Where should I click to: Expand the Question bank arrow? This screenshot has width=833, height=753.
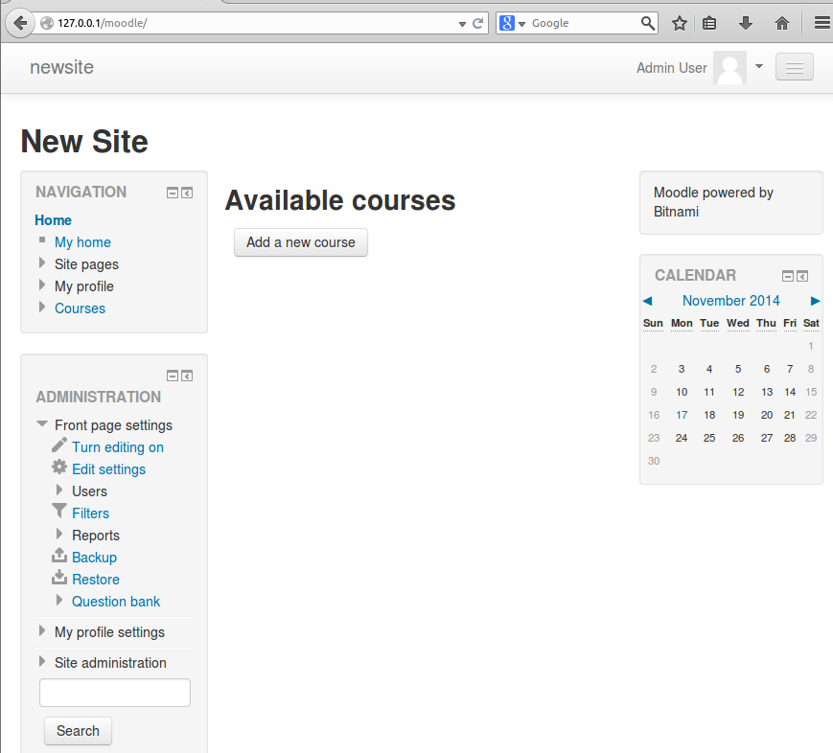[x=59, y=600]
